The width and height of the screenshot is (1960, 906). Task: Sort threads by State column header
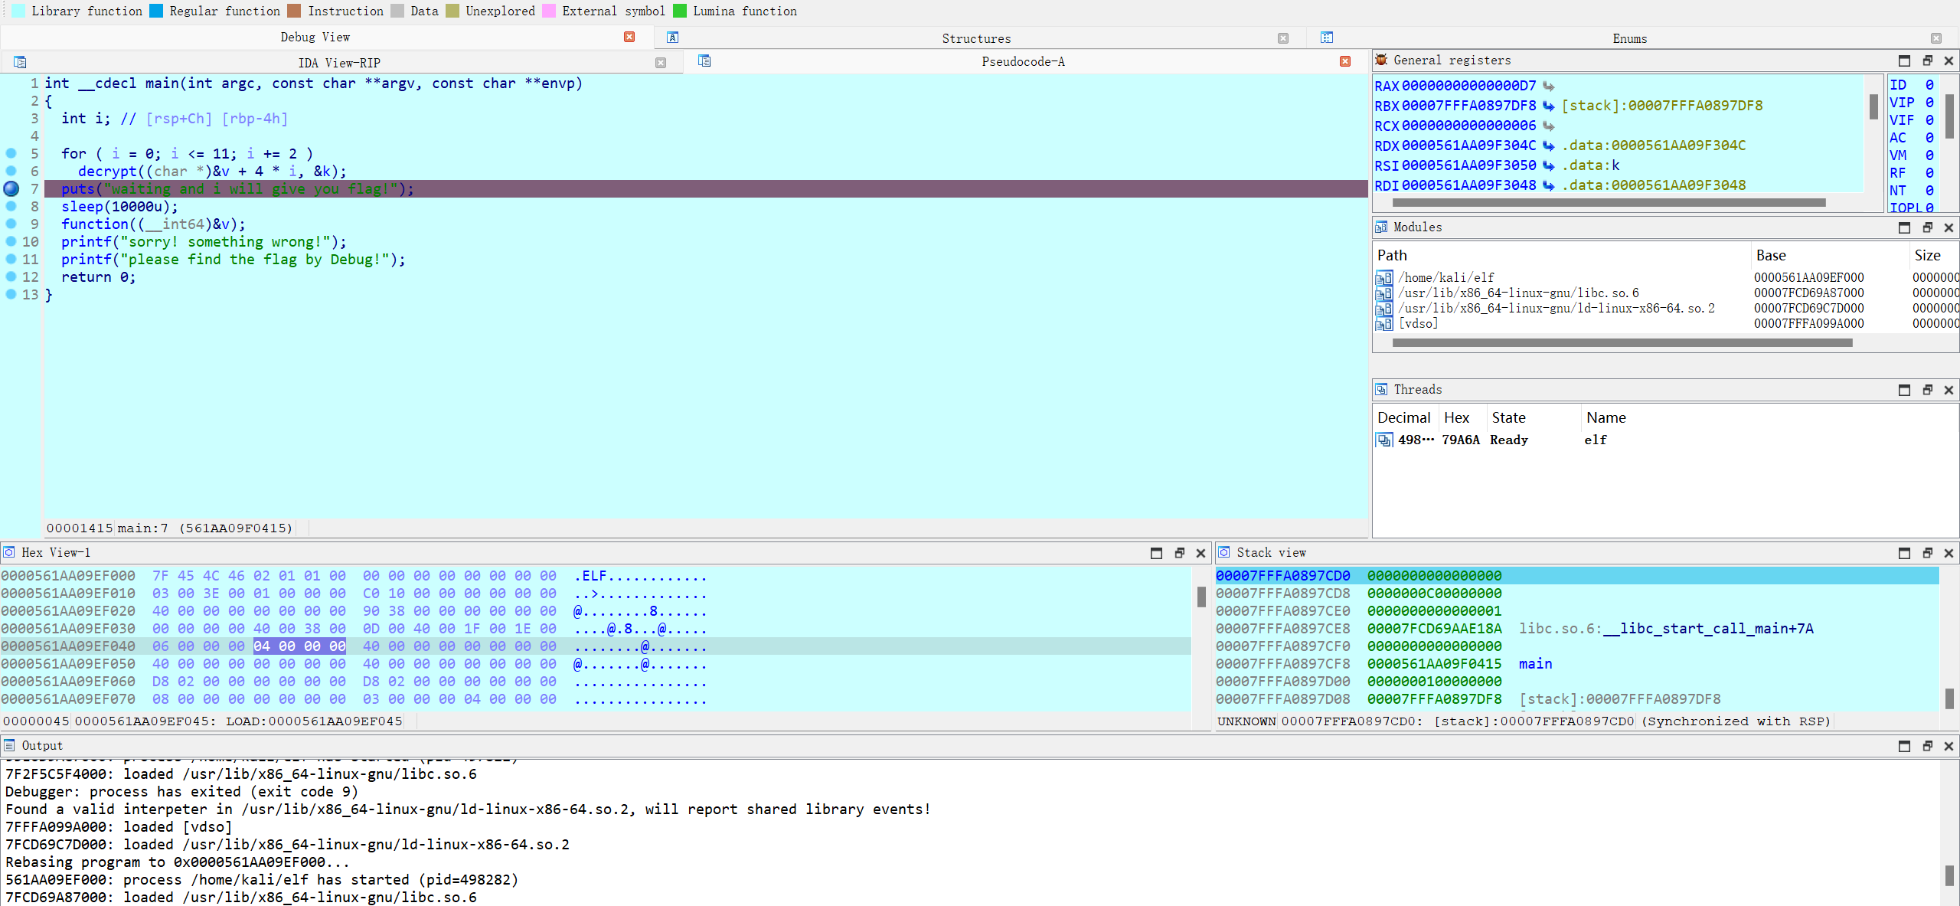(1508, 417)
